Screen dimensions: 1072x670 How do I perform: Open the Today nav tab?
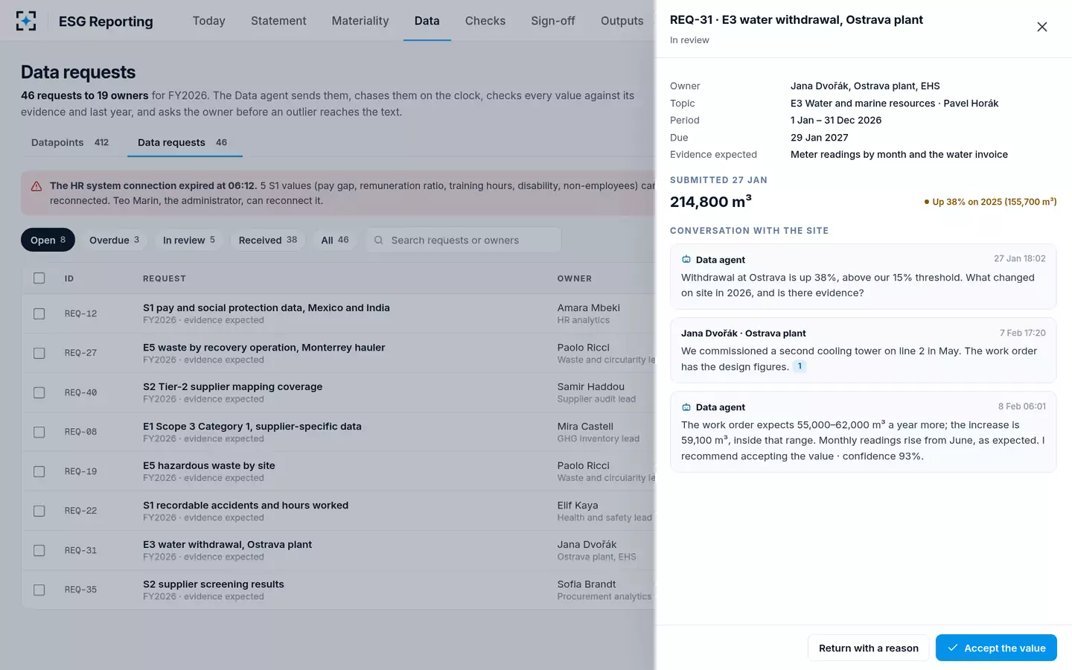[208, 21]
